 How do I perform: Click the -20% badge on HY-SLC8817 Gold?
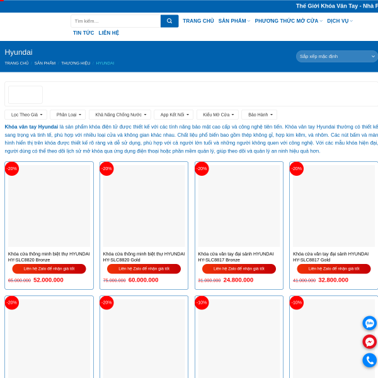coord(297,168)
